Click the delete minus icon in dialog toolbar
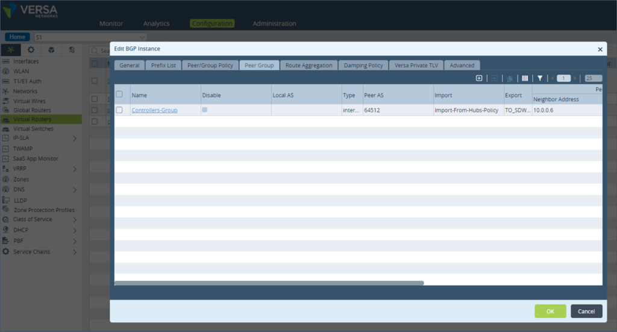The image size is (617, 332). (x=494, y=78)
